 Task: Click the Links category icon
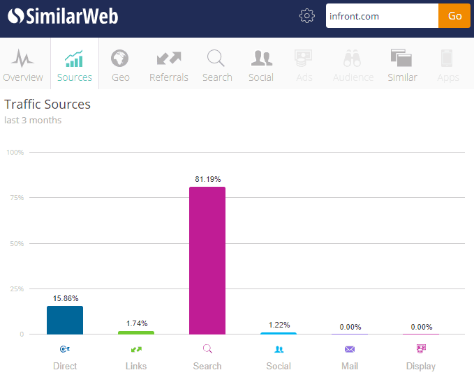coord(136,349)
